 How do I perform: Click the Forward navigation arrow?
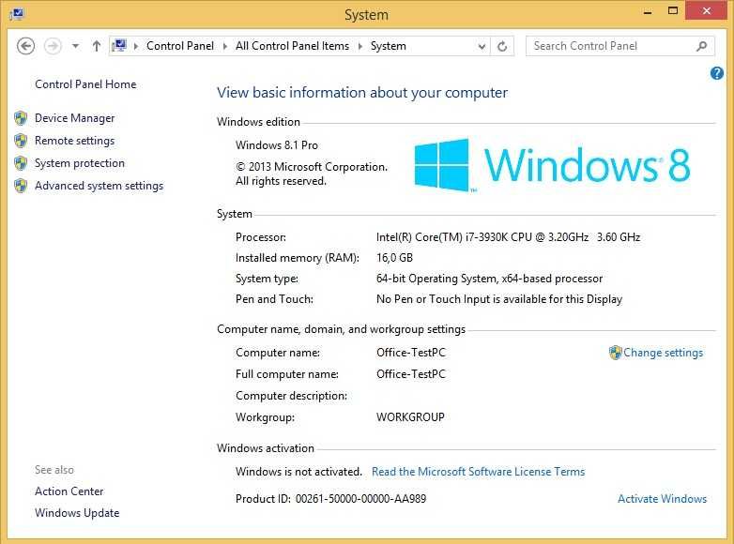tap(53, 46)
